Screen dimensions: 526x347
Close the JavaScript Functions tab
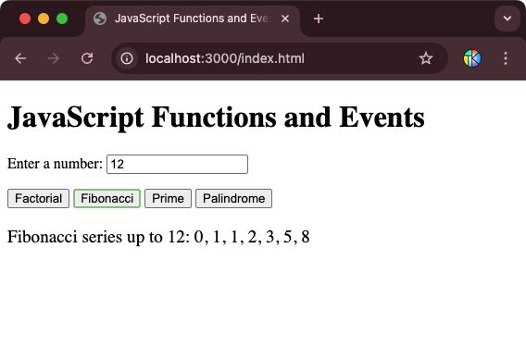(x=285, y=19)
